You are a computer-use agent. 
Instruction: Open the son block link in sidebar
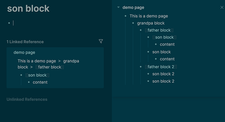pos(164,37)
